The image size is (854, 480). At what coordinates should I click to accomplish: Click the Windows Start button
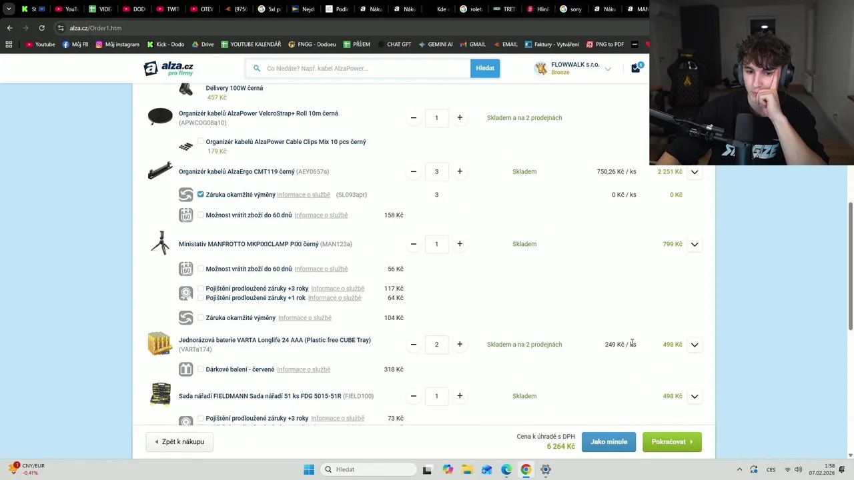point(309,469)
